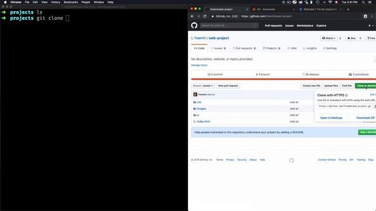Click New pull request button
This screenshot has width=376, height=211.
click(x=228, y=86)
